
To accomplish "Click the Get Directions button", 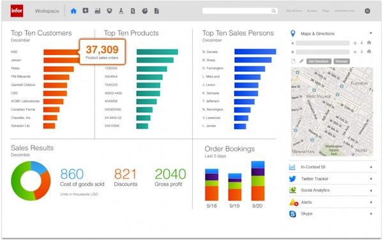I will pos(319,61).
